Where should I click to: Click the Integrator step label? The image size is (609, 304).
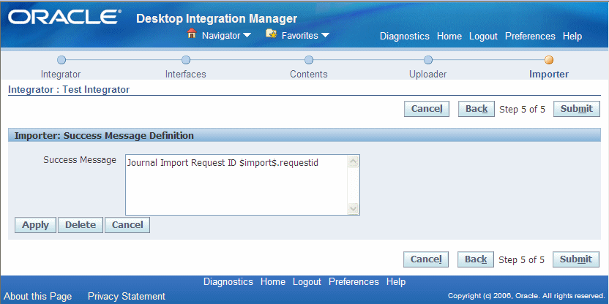(x=61, y=74)
